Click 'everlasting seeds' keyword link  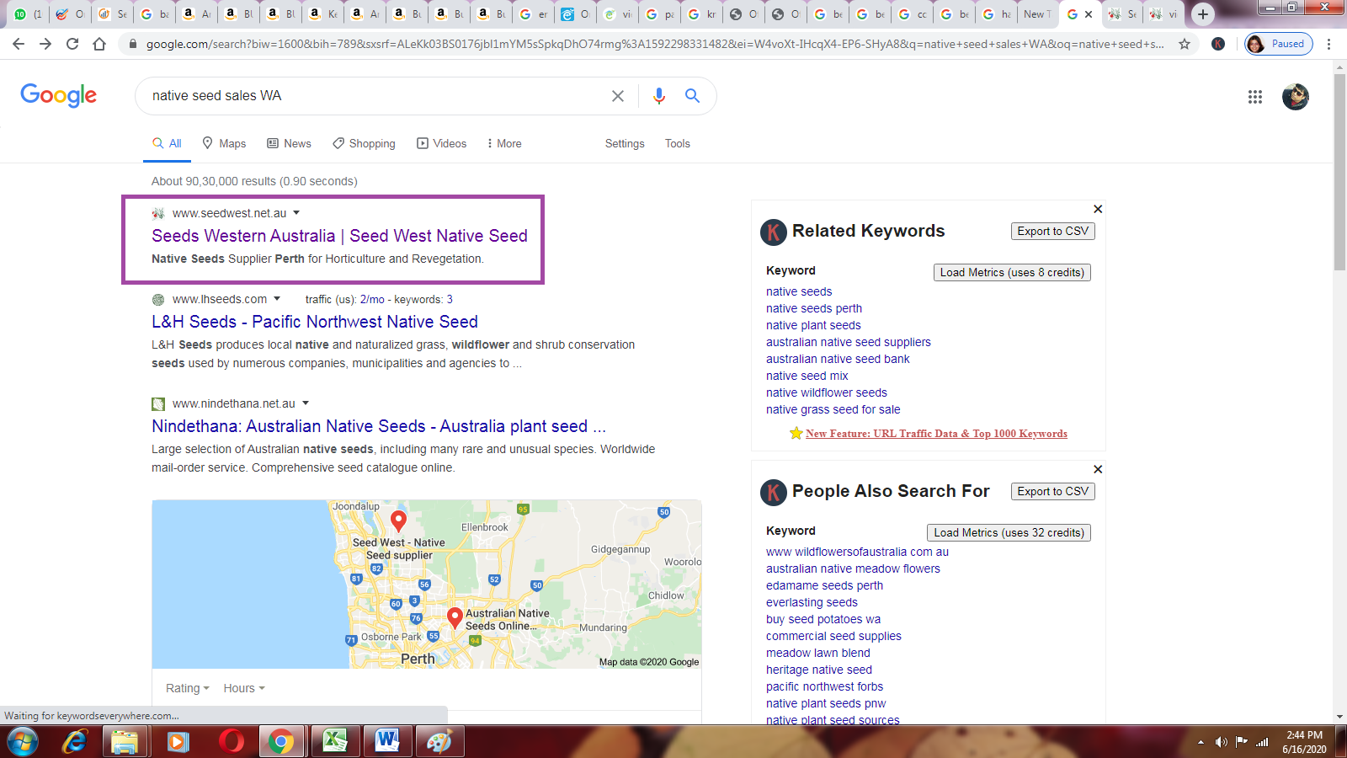812,602
